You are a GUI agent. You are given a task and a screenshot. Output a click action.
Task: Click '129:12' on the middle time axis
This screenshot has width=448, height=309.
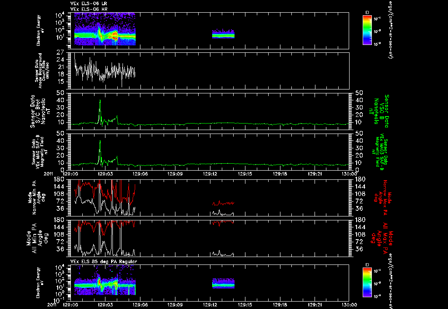click(210, 174)
